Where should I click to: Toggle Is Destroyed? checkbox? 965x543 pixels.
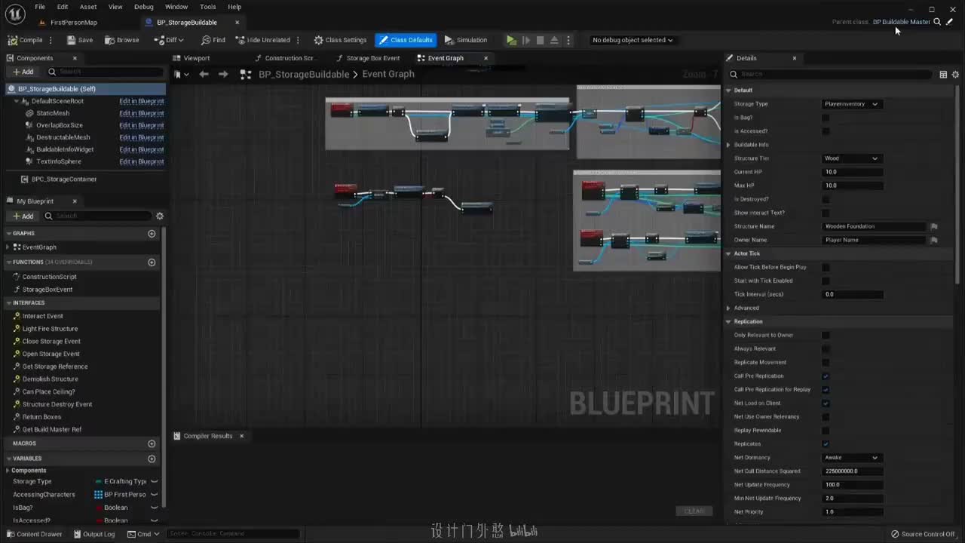point(826,199)
